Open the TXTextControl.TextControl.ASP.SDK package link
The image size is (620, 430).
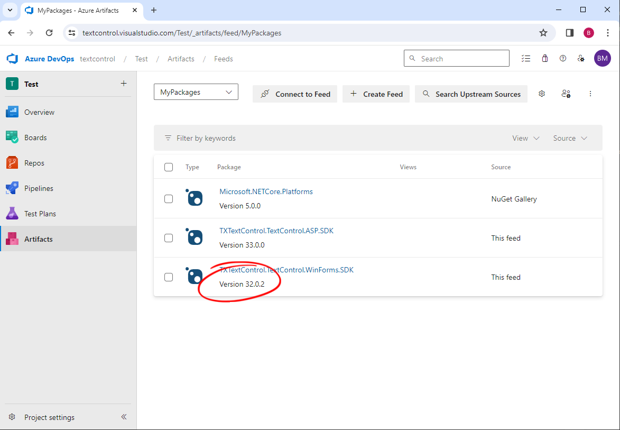point(276,231)
